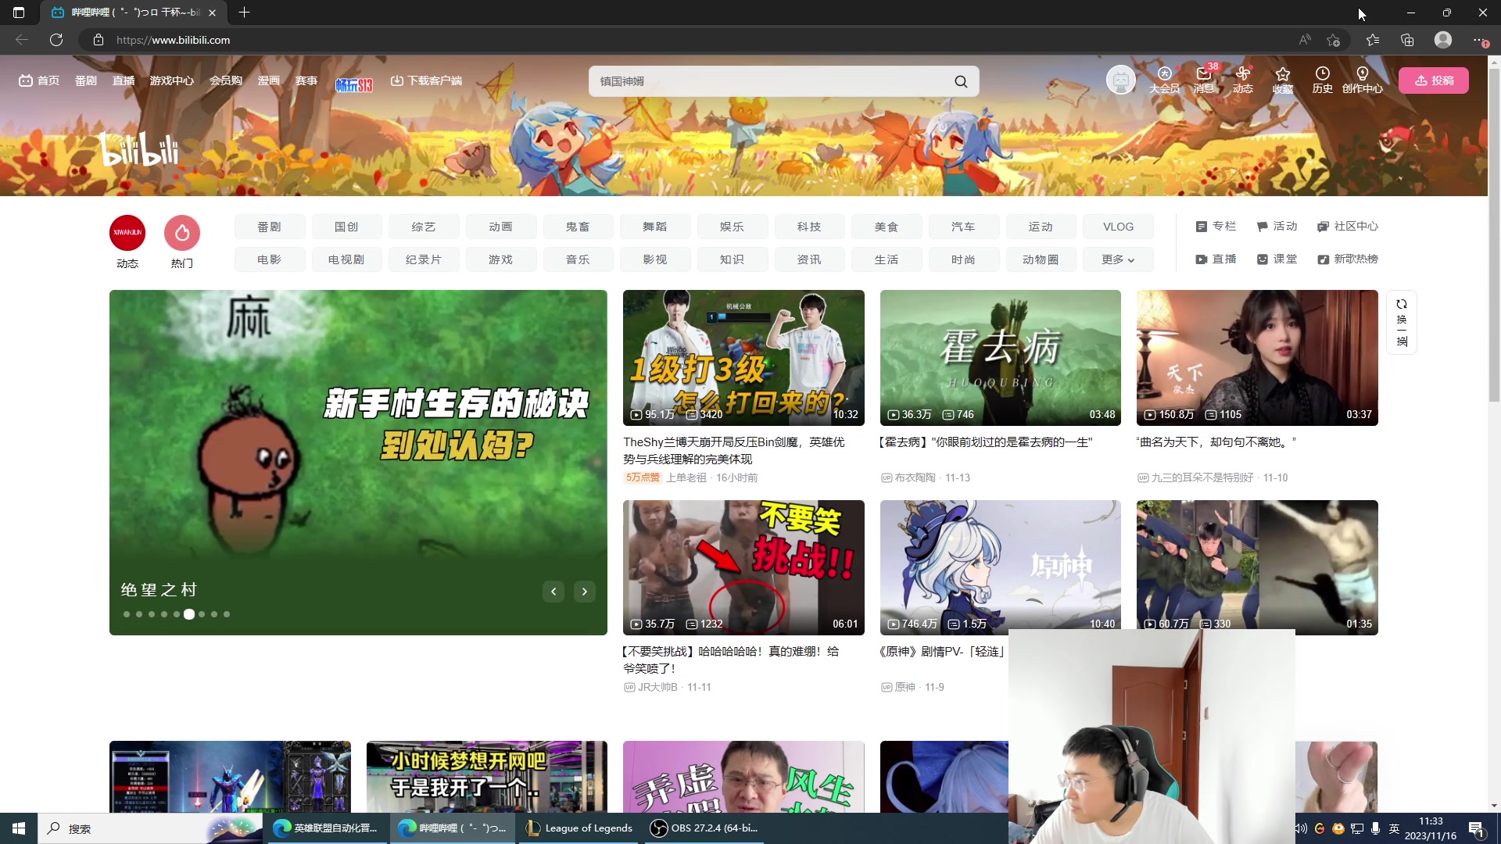The height and width of the screenshot is (844, 1501).
Task: Click the read aloud icon in address bar
Action: coord(1305,40)
